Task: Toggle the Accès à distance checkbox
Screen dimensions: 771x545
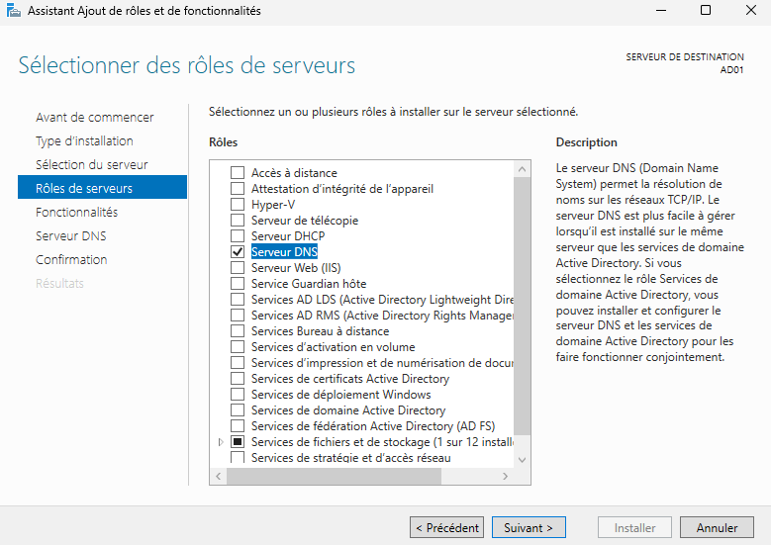Action: point(238,173)
